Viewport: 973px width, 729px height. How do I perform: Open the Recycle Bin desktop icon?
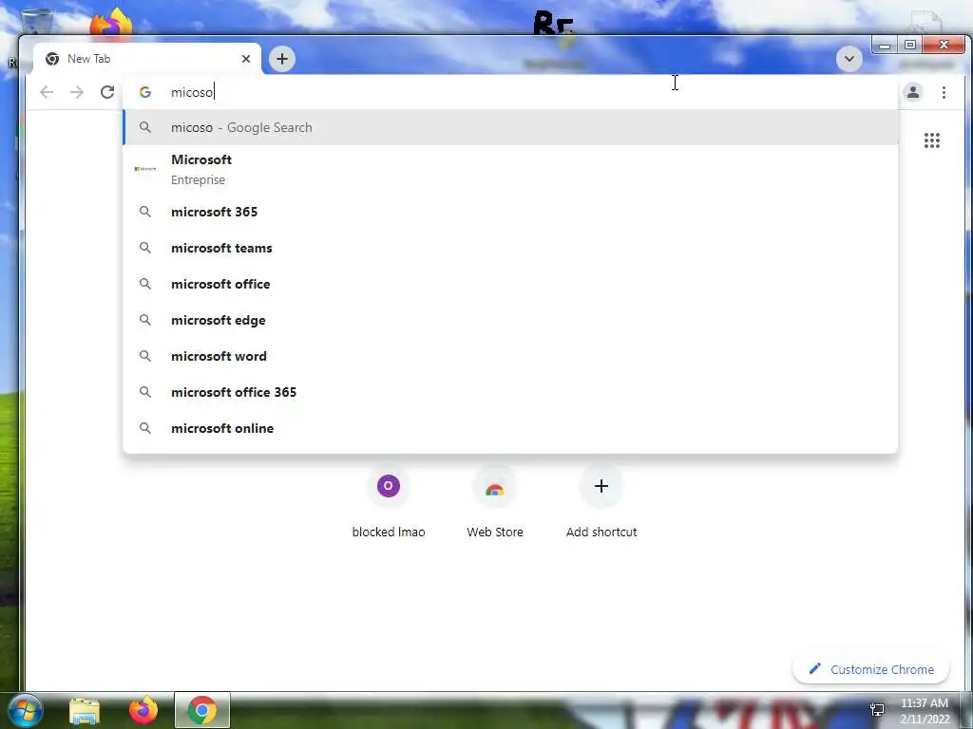[x=35, y=22]
